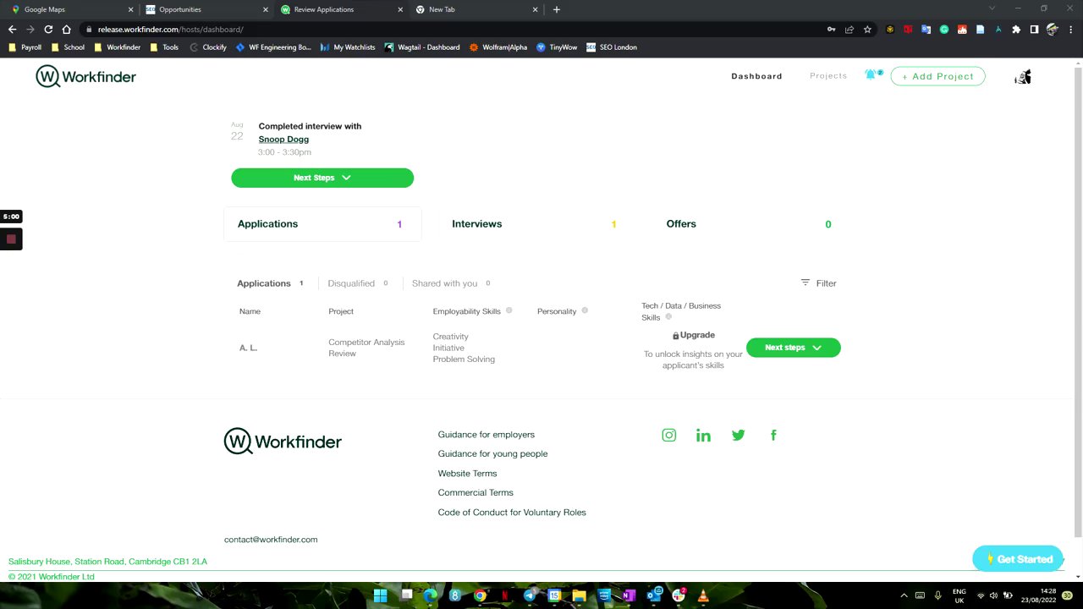Toggle the Chrome side panel icon
This screenshot has height=609, width=1083.
pyautogui.click(x=1034, y=30)
